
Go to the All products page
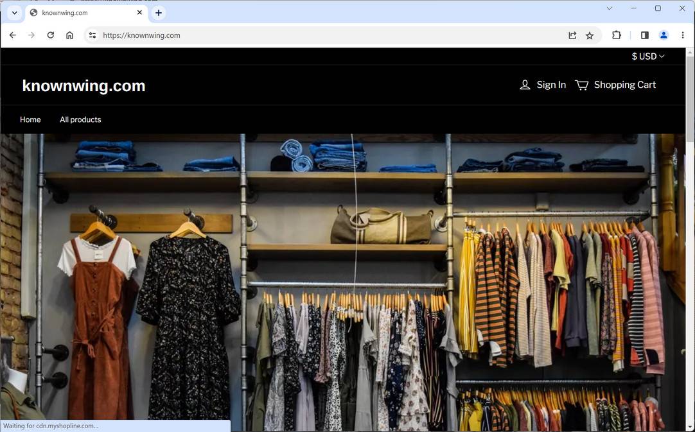point(80,119)
